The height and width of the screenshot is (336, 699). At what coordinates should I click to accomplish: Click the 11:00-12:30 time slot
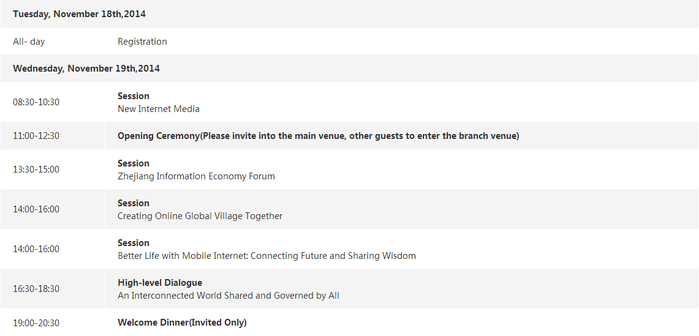36,136
